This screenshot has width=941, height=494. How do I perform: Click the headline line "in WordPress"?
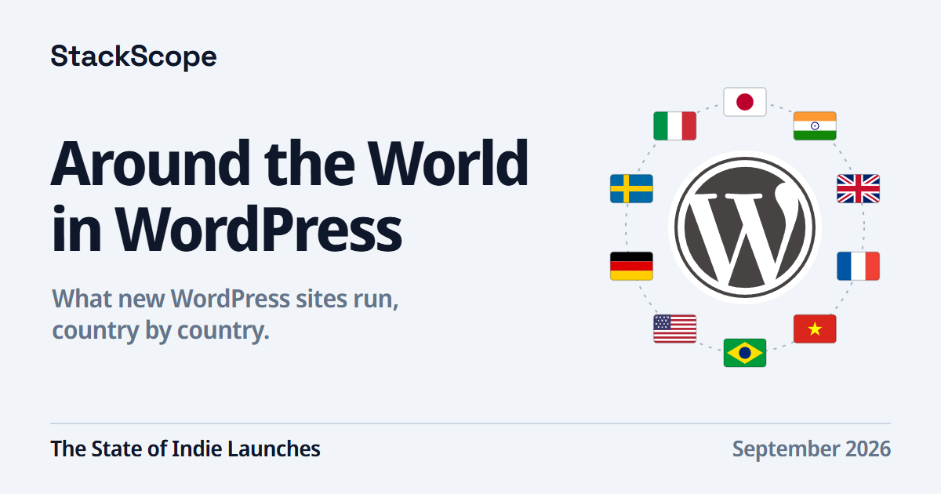pos(227,227)
